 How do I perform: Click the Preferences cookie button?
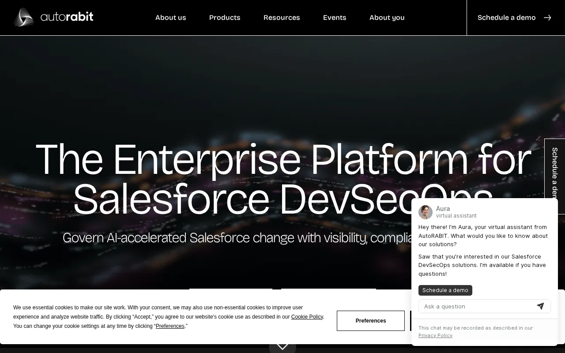point(371,321)
